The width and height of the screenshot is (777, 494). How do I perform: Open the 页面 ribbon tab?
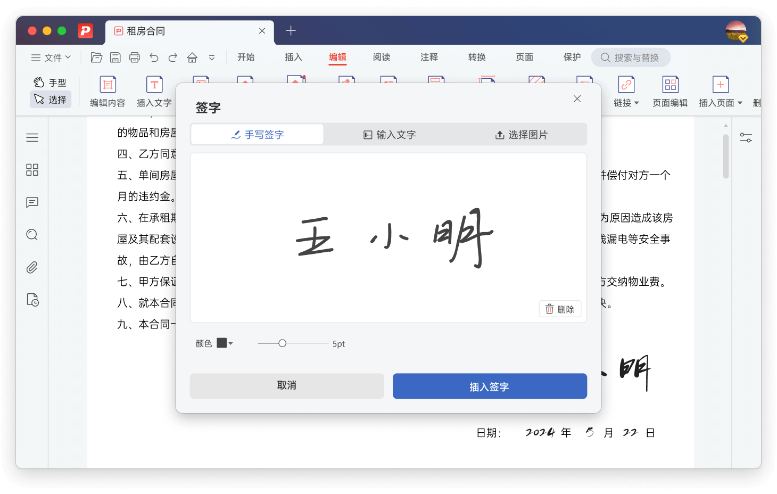click(x=524, y=57)
